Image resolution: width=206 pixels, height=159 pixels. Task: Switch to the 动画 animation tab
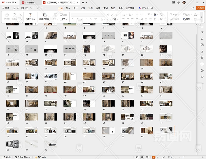[90, 8]
